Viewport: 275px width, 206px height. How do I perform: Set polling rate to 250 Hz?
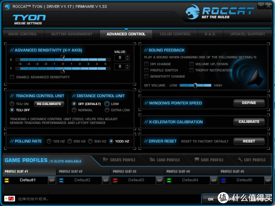70,141
